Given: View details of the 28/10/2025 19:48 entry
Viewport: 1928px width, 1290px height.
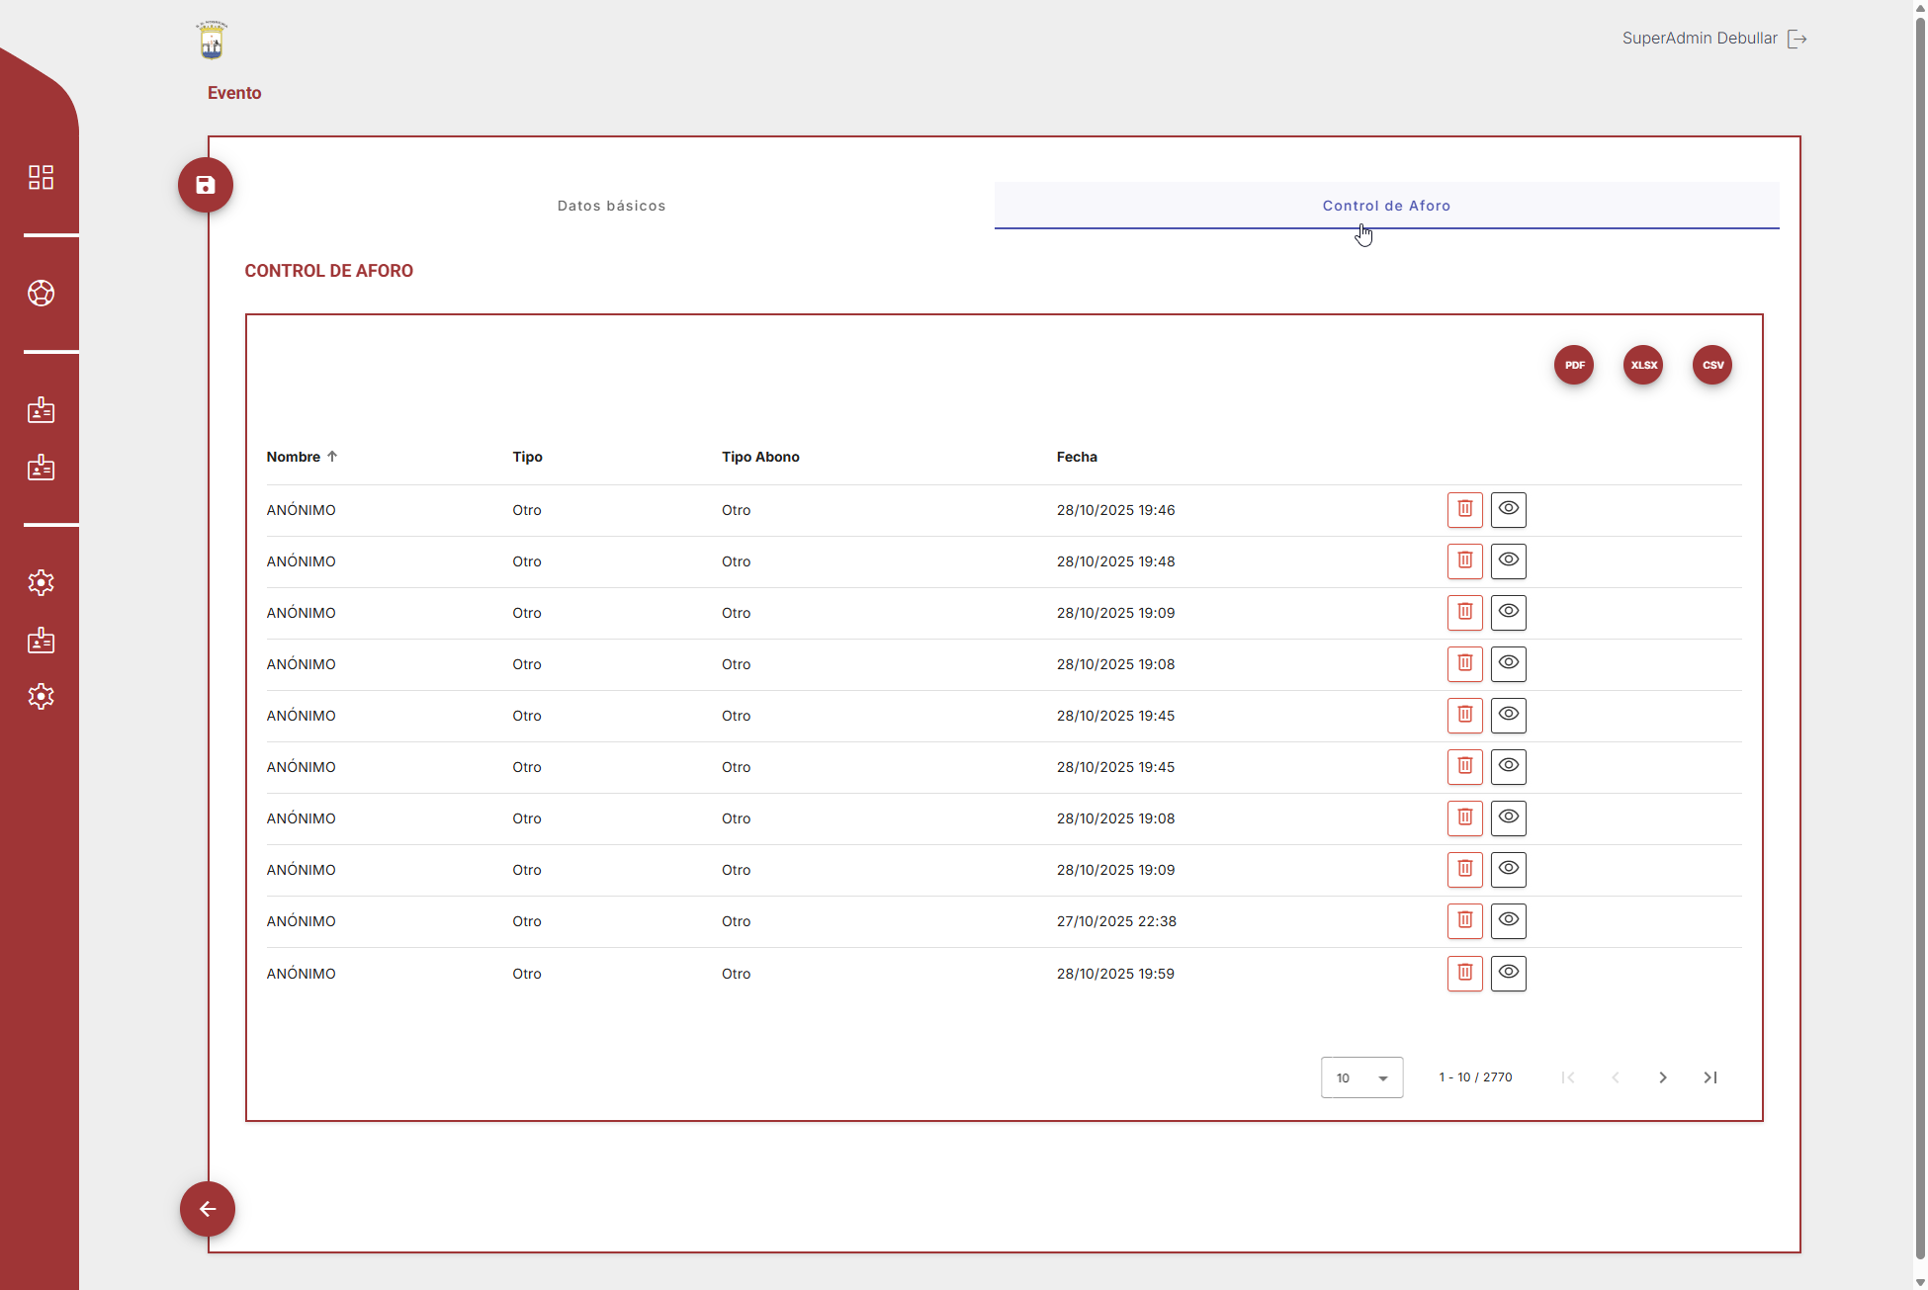Looking at the screenshot, I should [1508, 560].
